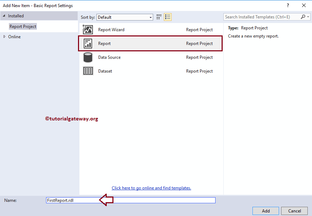Click the Installed header

click(x=16, y=16)
